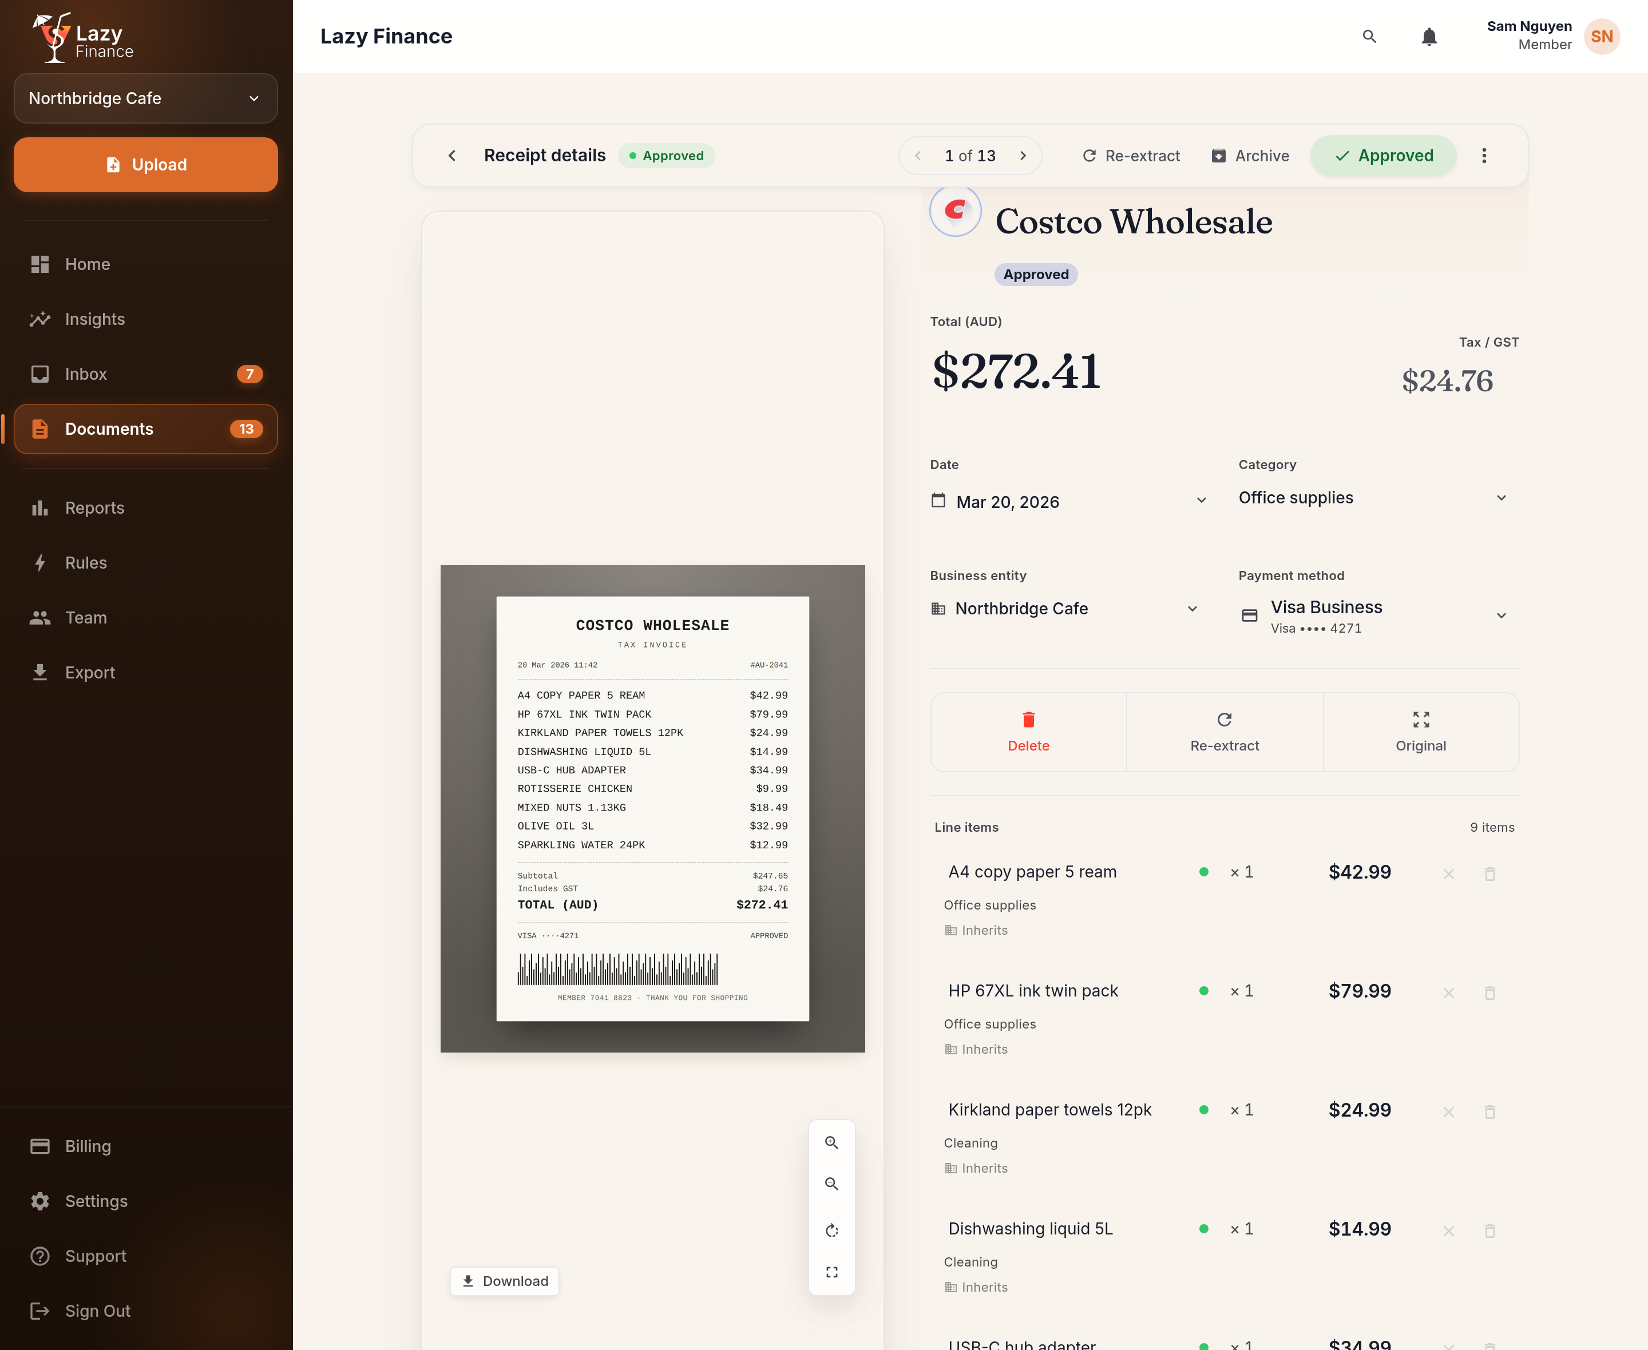Click the SN user avatar
This screenshot has width=1648, height=1350.
tap(1601, 37)
